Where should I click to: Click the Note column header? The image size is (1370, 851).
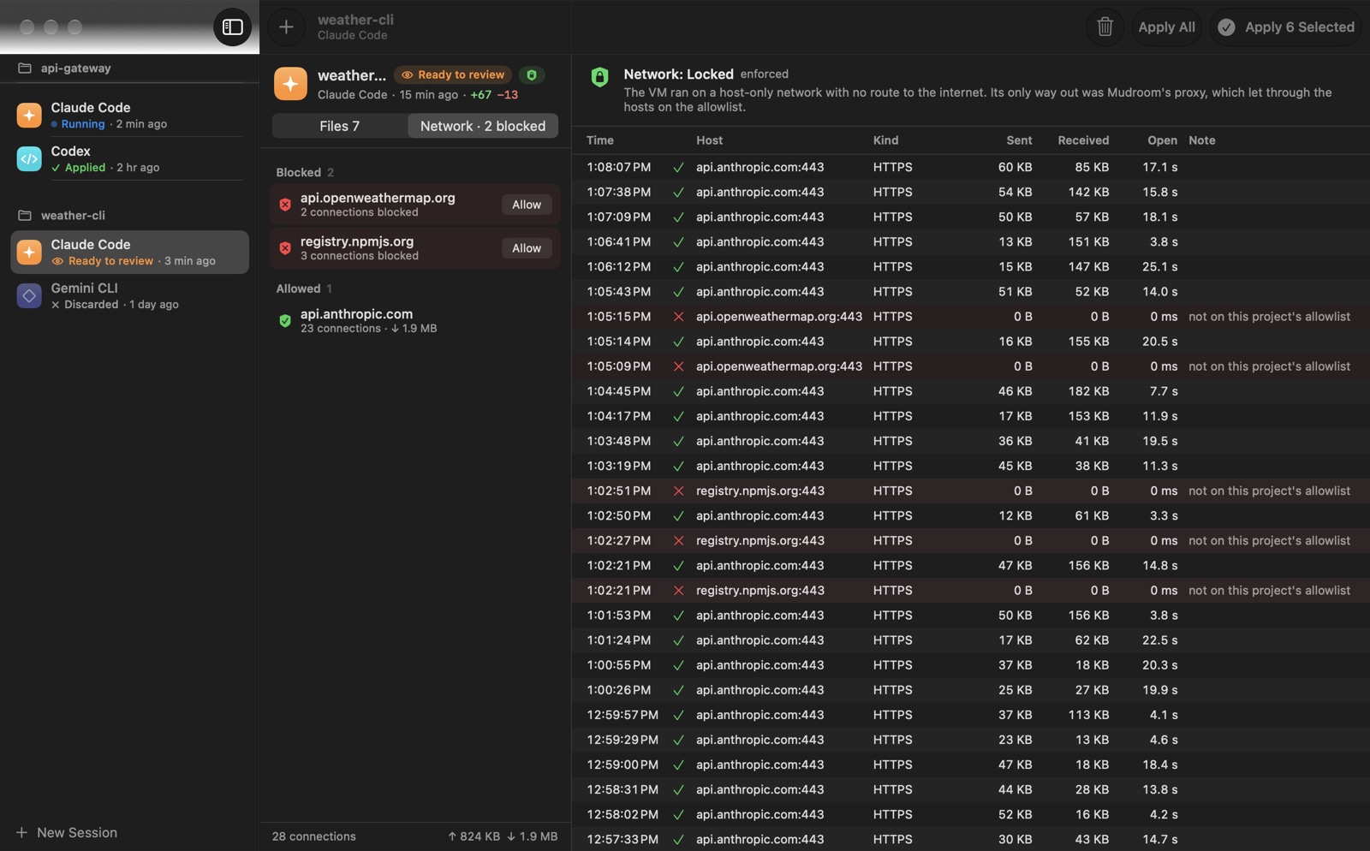pos(1201,140)
